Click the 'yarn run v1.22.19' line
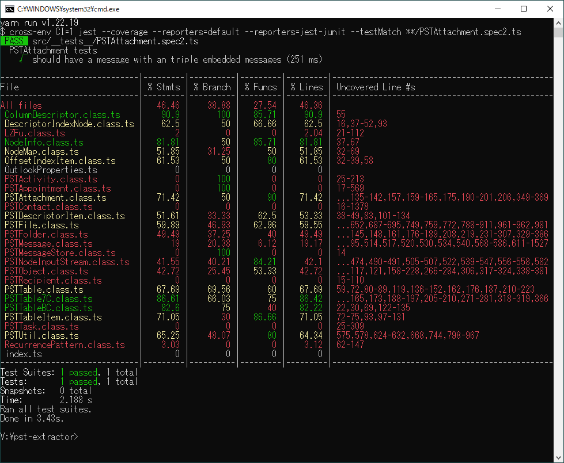Image resolution: width=564 pixels, height=463 pixels. [x=39, y=22]
